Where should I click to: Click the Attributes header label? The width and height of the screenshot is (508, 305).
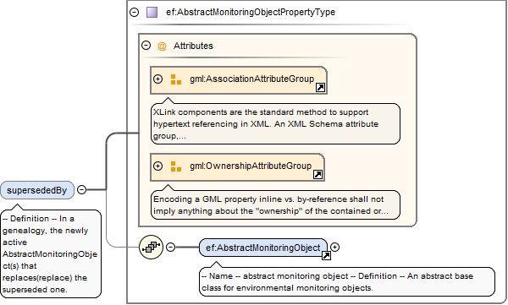coord(193,46)
